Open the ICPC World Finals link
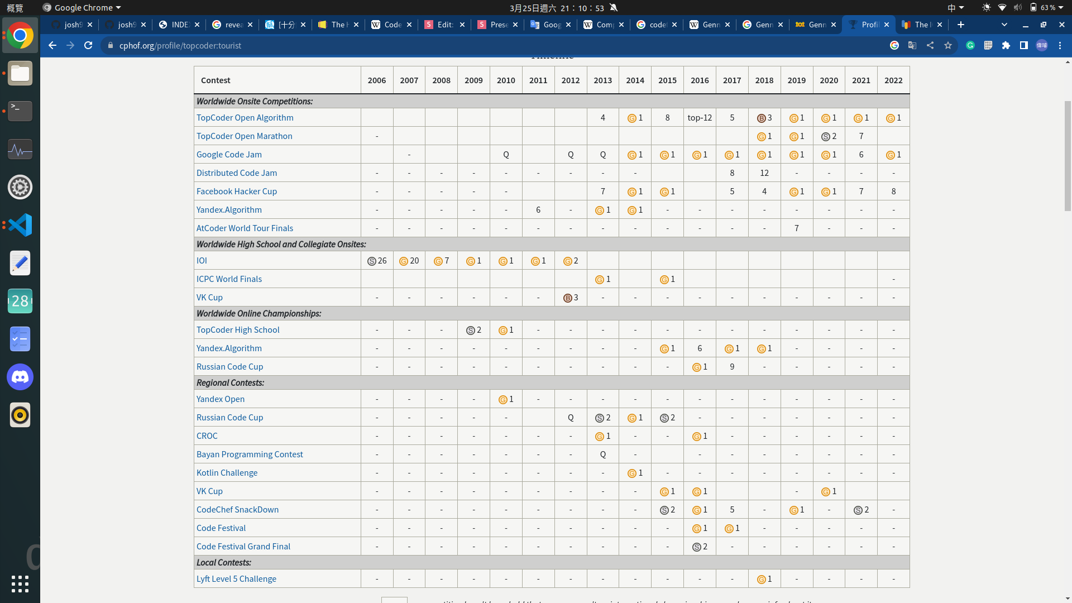Viewport: 1072px width, 603px height. [x=229, y=279]
